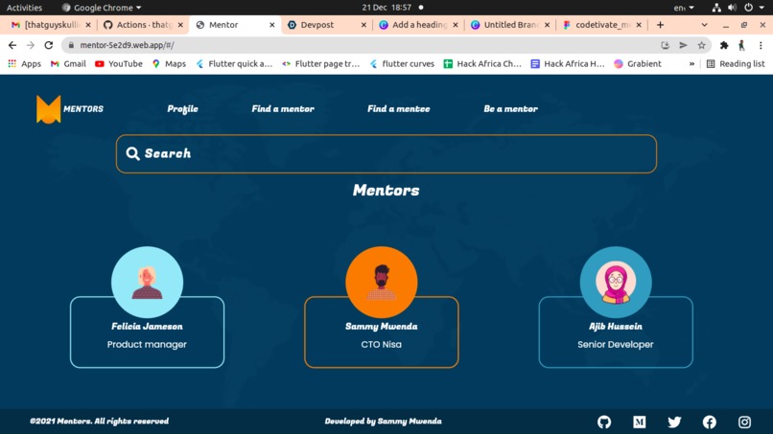
Task: Open the Hack Africa H... bookmark
Action: coord(568,63)
